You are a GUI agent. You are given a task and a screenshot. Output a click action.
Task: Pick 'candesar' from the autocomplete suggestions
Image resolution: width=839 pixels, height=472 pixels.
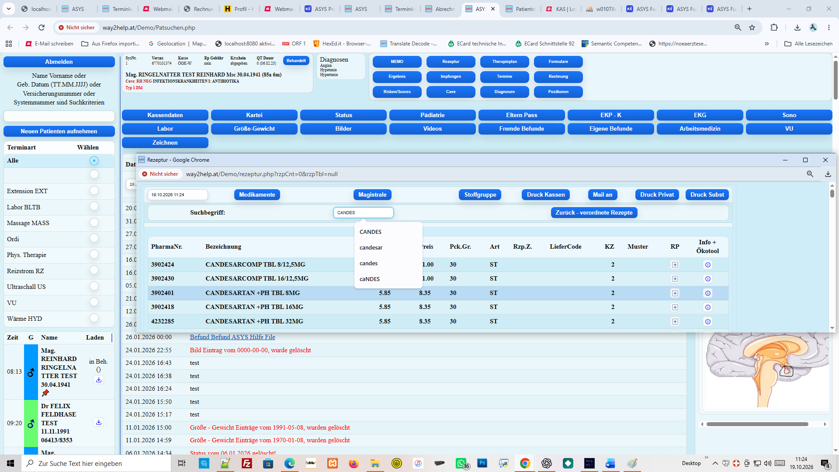click(371, 247)
